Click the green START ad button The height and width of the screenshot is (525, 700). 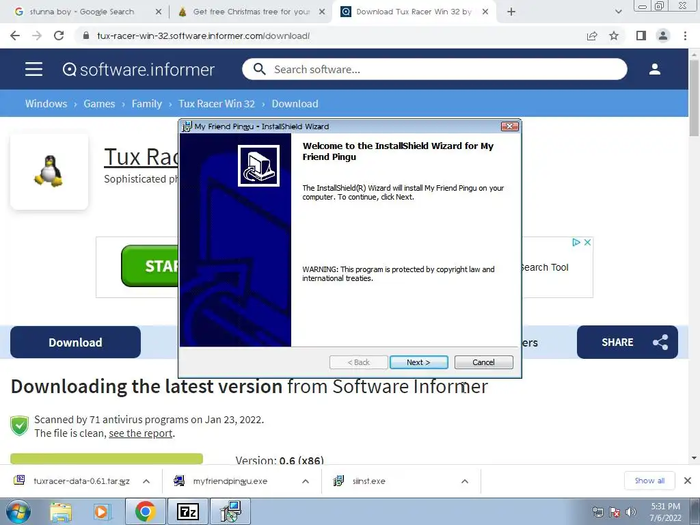click(150, 266)
